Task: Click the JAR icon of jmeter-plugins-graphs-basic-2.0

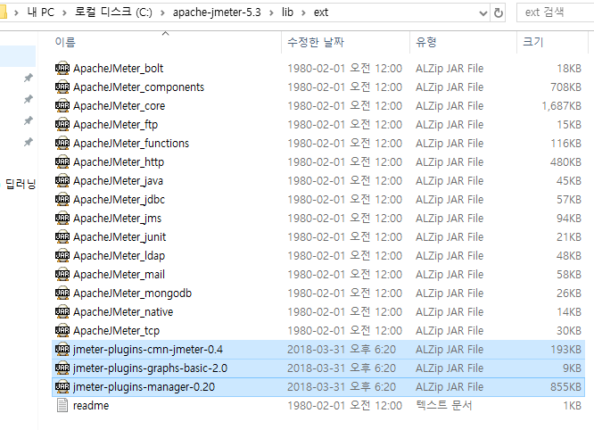Action: 62,368
